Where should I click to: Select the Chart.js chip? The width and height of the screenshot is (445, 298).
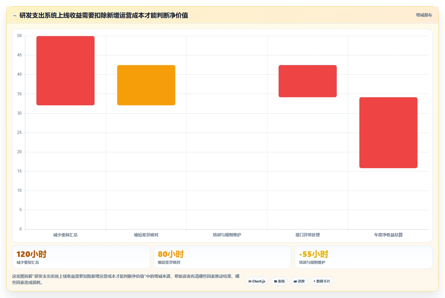tap(257, 281)
